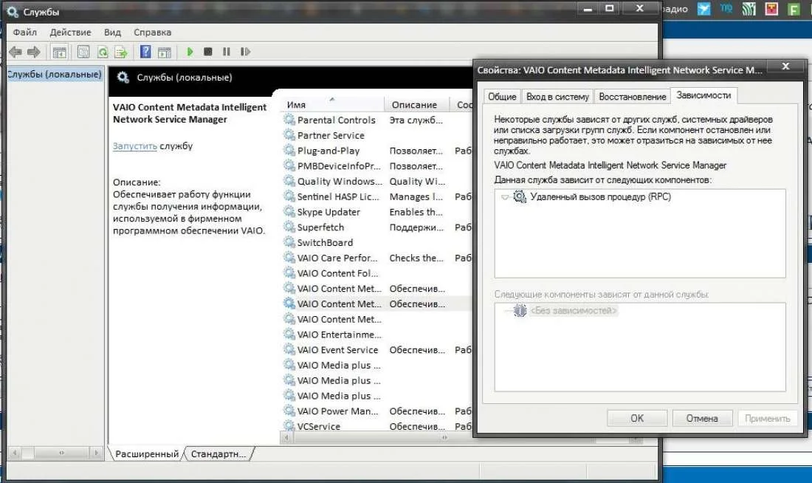Screen dimensions: 812x483
Task: Stop the service with the black square icon
Action: point(208,51)
